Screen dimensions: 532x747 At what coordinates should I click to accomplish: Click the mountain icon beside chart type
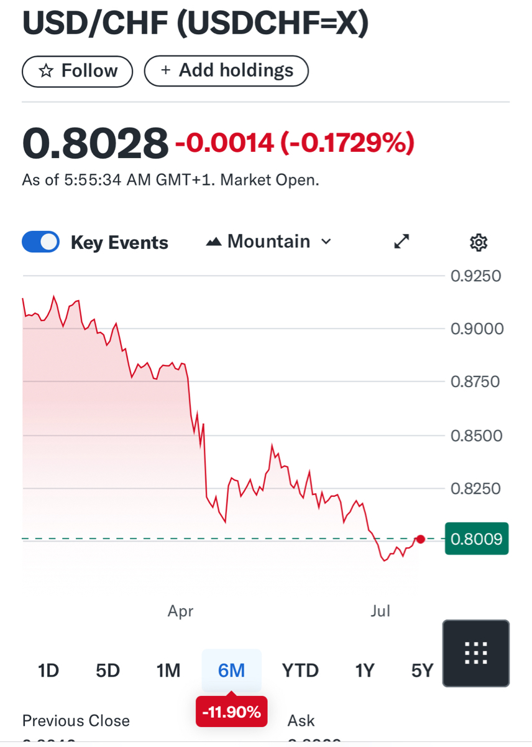point(214,242)
